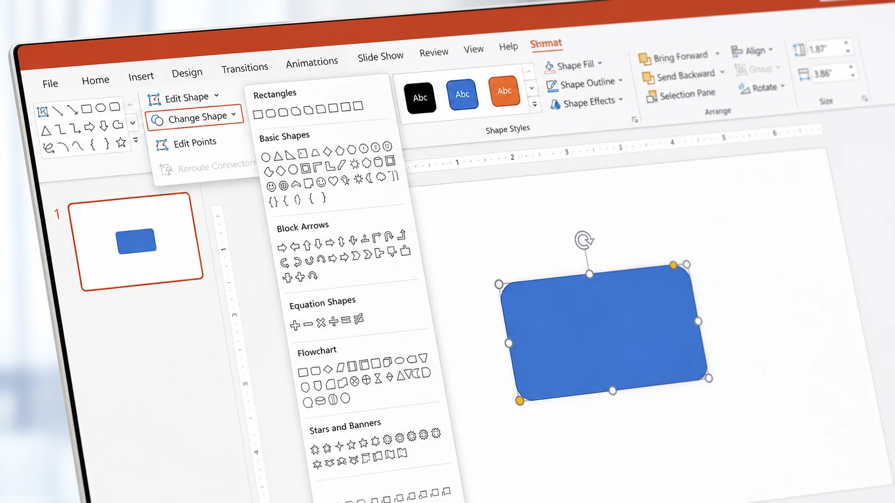Expand the Shape Fill dropdown arrow
Viewport: 895px width, 503px height.
(600, 63)
